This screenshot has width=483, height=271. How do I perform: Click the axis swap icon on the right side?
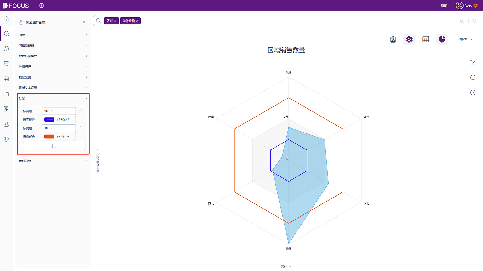[x=473, y=62]
